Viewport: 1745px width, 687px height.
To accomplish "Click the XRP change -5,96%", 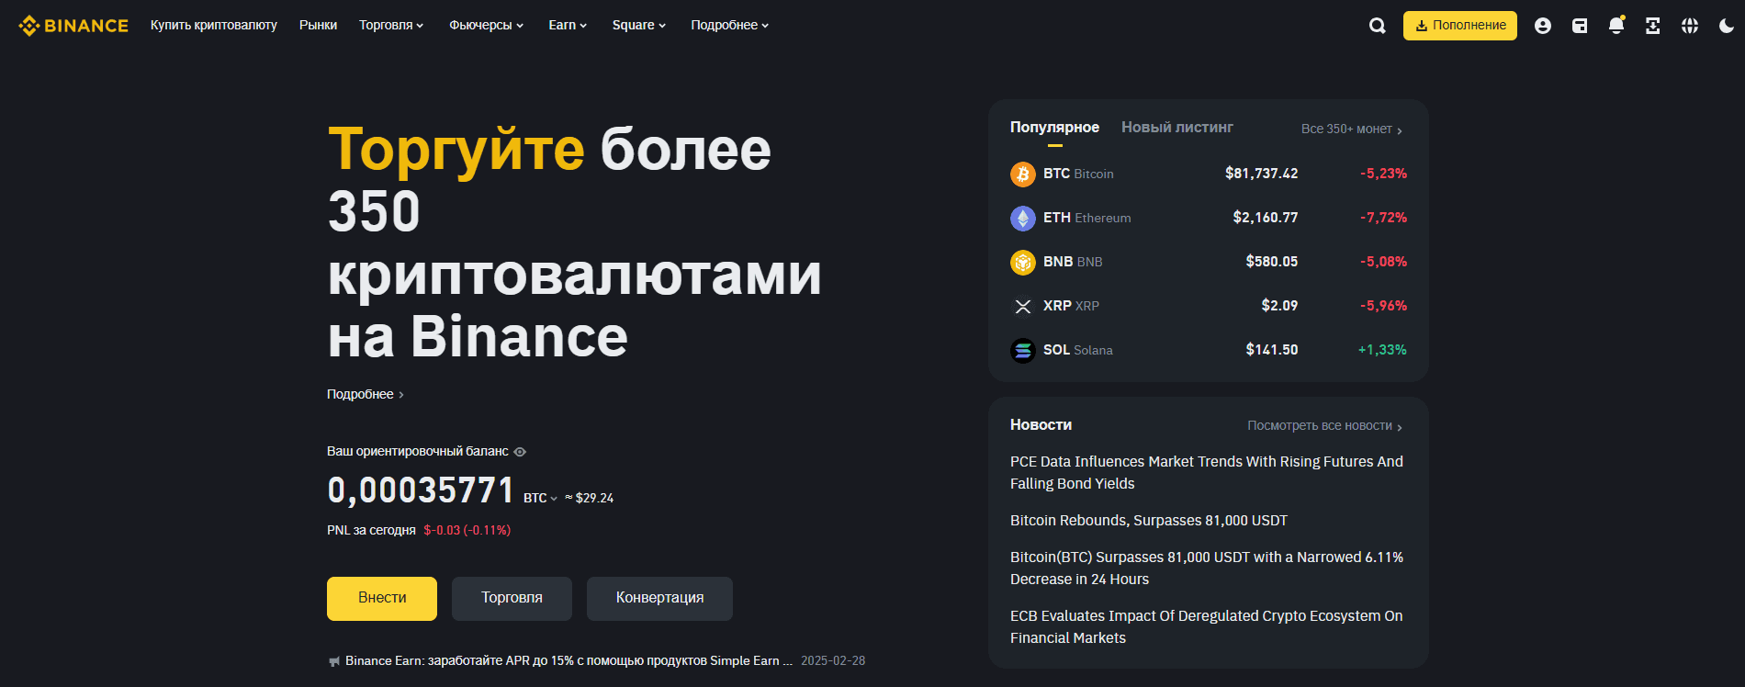I will click(1383, 306).
